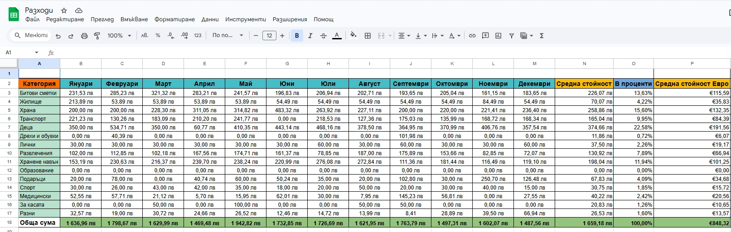Increase font size with plus button
This screenshot has width=731, height=232.
pyautogui.click(x=282, y=36)
